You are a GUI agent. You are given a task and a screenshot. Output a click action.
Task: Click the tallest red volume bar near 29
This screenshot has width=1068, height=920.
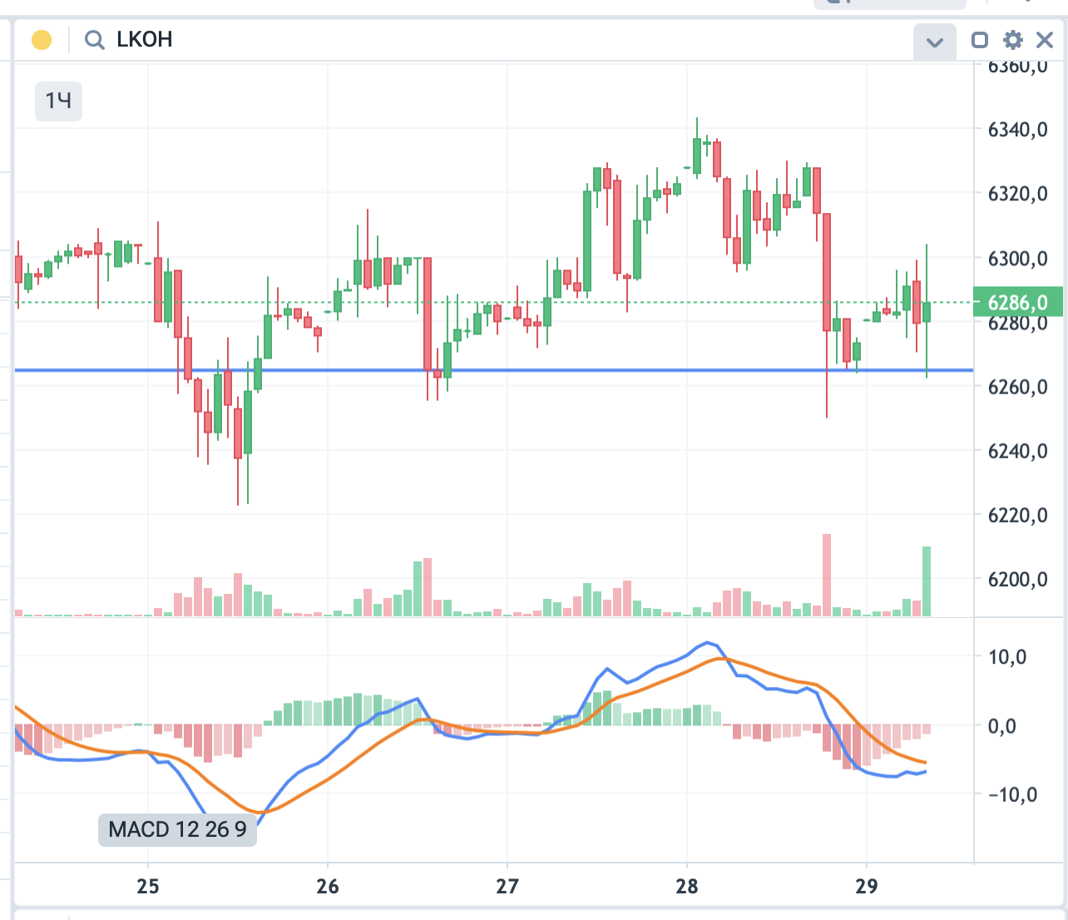coord(827,575)
